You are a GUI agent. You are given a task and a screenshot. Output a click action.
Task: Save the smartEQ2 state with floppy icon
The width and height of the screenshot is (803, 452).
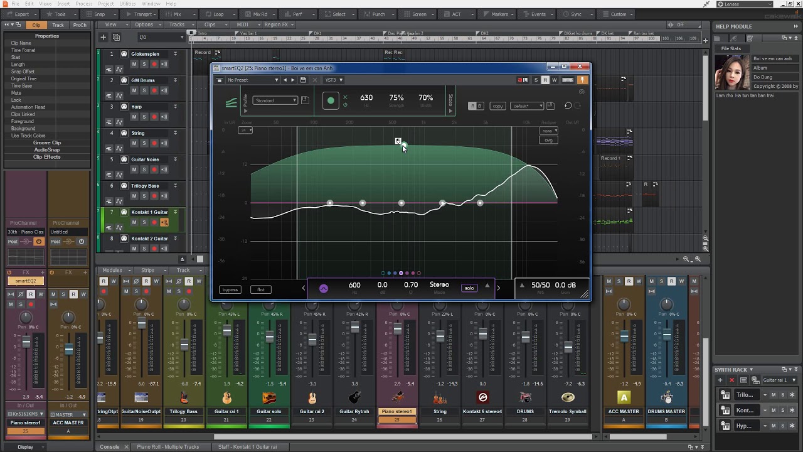pyautogui.click(x=550, y=105)
